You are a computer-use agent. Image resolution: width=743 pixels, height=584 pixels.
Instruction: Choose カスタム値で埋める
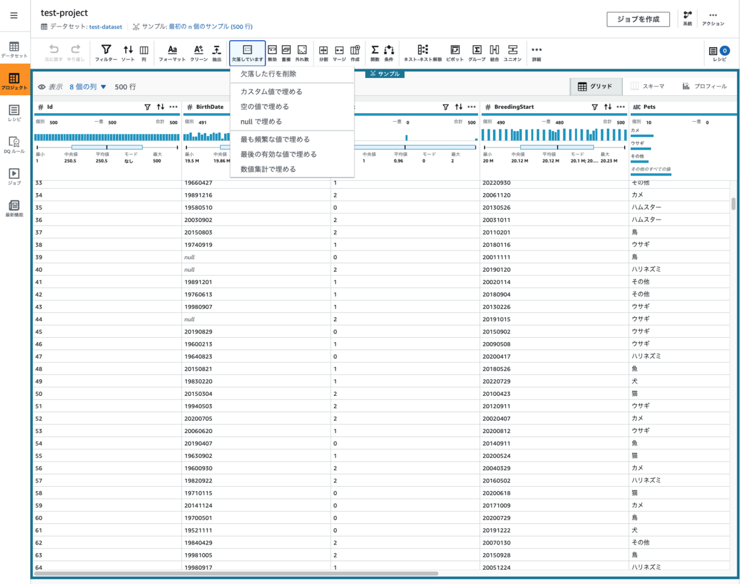pyautogui.click(x=292, y=92)
